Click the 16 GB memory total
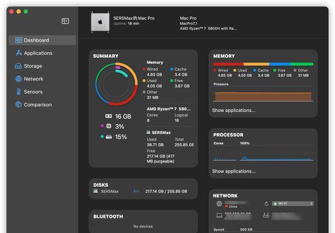The height and width of the screenshot is (233, 335). [123, 116]
